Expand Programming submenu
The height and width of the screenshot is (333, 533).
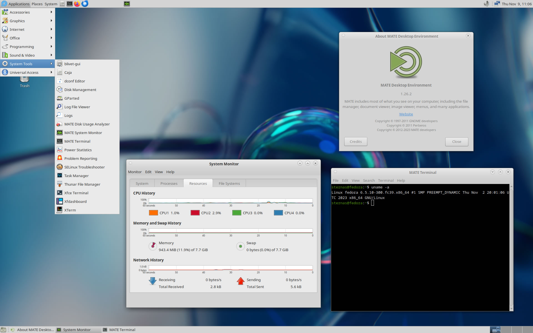(x=27, y=47)
